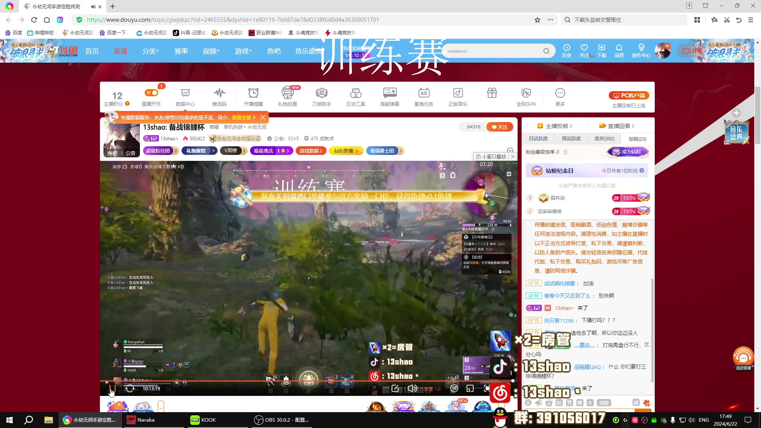This screenshot has height=428, width=761.
Task: Click the 关注 follow button
Action: pyautogui.click(x=499, y=127)
